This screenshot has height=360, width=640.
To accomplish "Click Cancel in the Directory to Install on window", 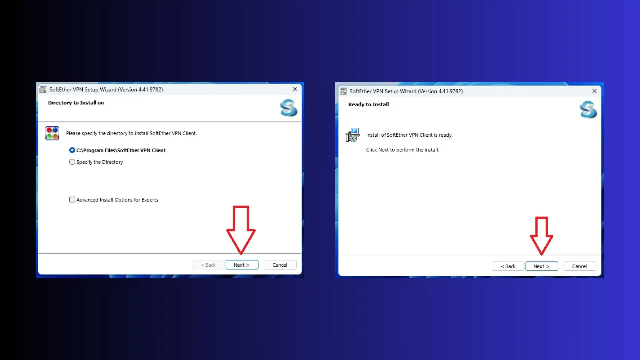I will [x=280, y=265].
